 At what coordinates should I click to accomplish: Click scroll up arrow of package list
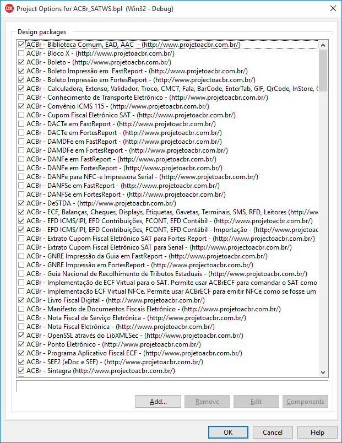323,45
